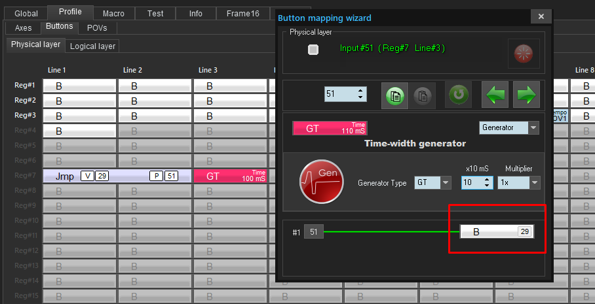The height and width of the screenshot is (304, 595).
Task: Click the paste clipboard icon
Action: coord(423,95)
